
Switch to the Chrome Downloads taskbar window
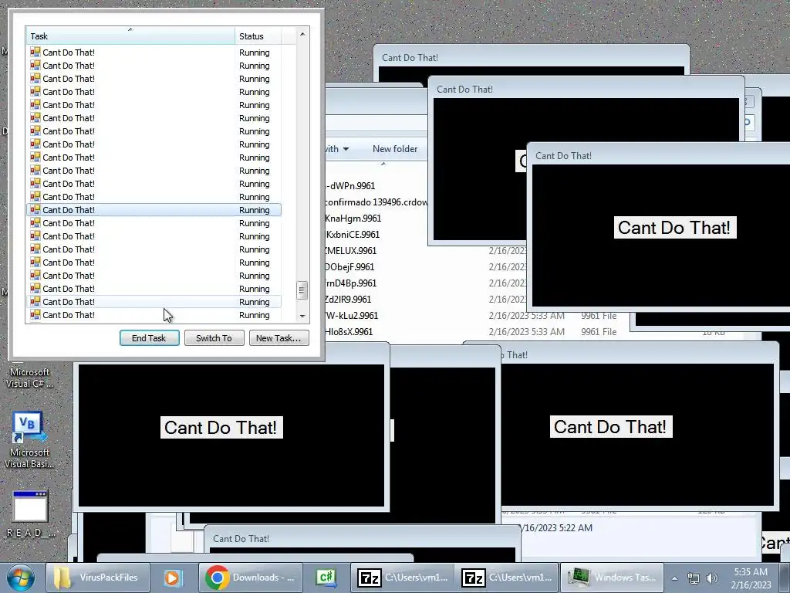(x=251, y=578)
